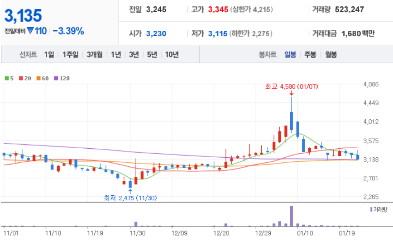Click the volume bar at 11/30
The image size is (393, 245).
coord(136,224)
